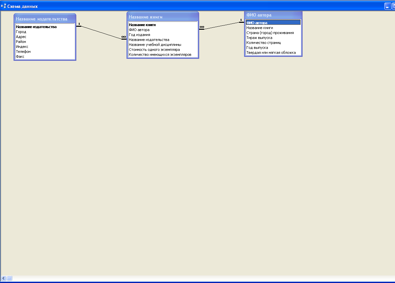This screenshot has height=283, width=395.
Task: Select key field Название издательства in first table
Action: pyautogui.click(x=36, y=27)
